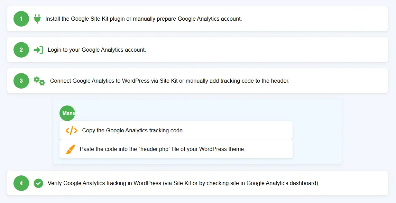Click the green plug icon in step 1
396x203 pixels.
(37, 19)
